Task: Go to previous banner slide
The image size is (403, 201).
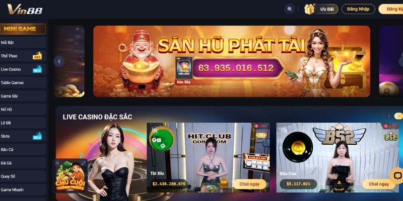Action: coord(59,61)
